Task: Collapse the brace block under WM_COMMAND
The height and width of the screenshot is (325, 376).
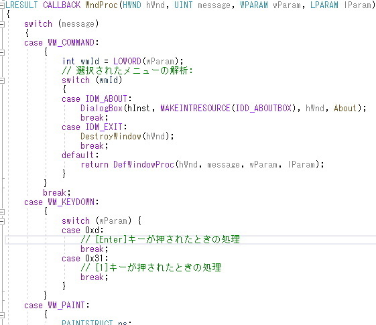Action: point(2,52)
